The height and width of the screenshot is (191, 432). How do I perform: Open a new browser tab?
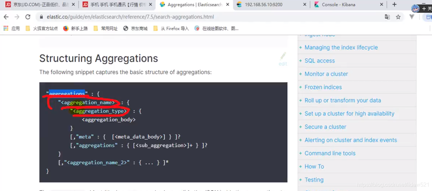(394, 4)
